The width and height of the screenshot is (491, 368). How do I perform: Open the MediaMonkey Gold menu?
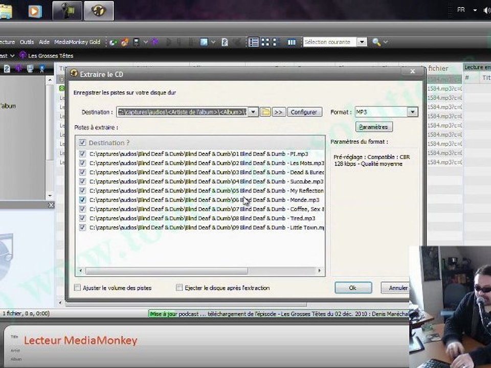tap(77, 42)
